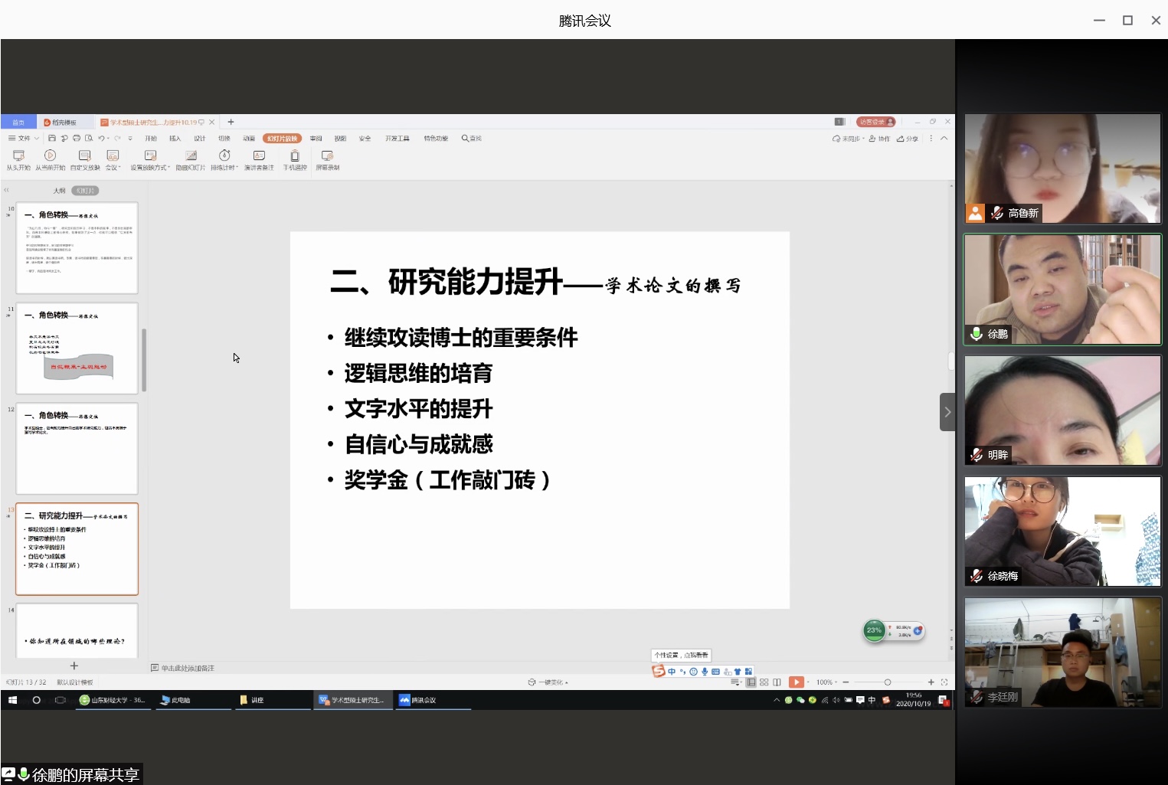Click the save icon in quick toolbar

click(52, 139)
